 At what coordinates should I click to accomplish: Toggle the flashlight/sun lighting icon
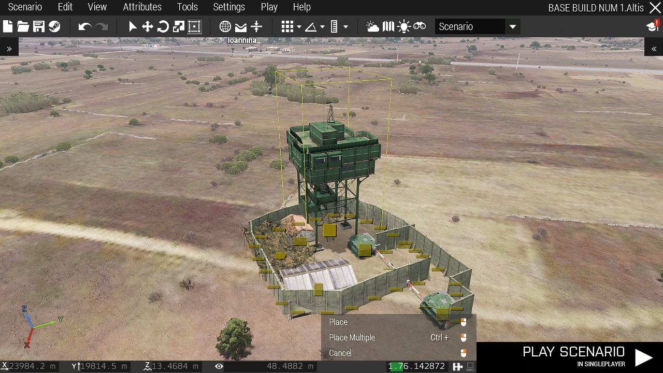[x=404, y=27]
